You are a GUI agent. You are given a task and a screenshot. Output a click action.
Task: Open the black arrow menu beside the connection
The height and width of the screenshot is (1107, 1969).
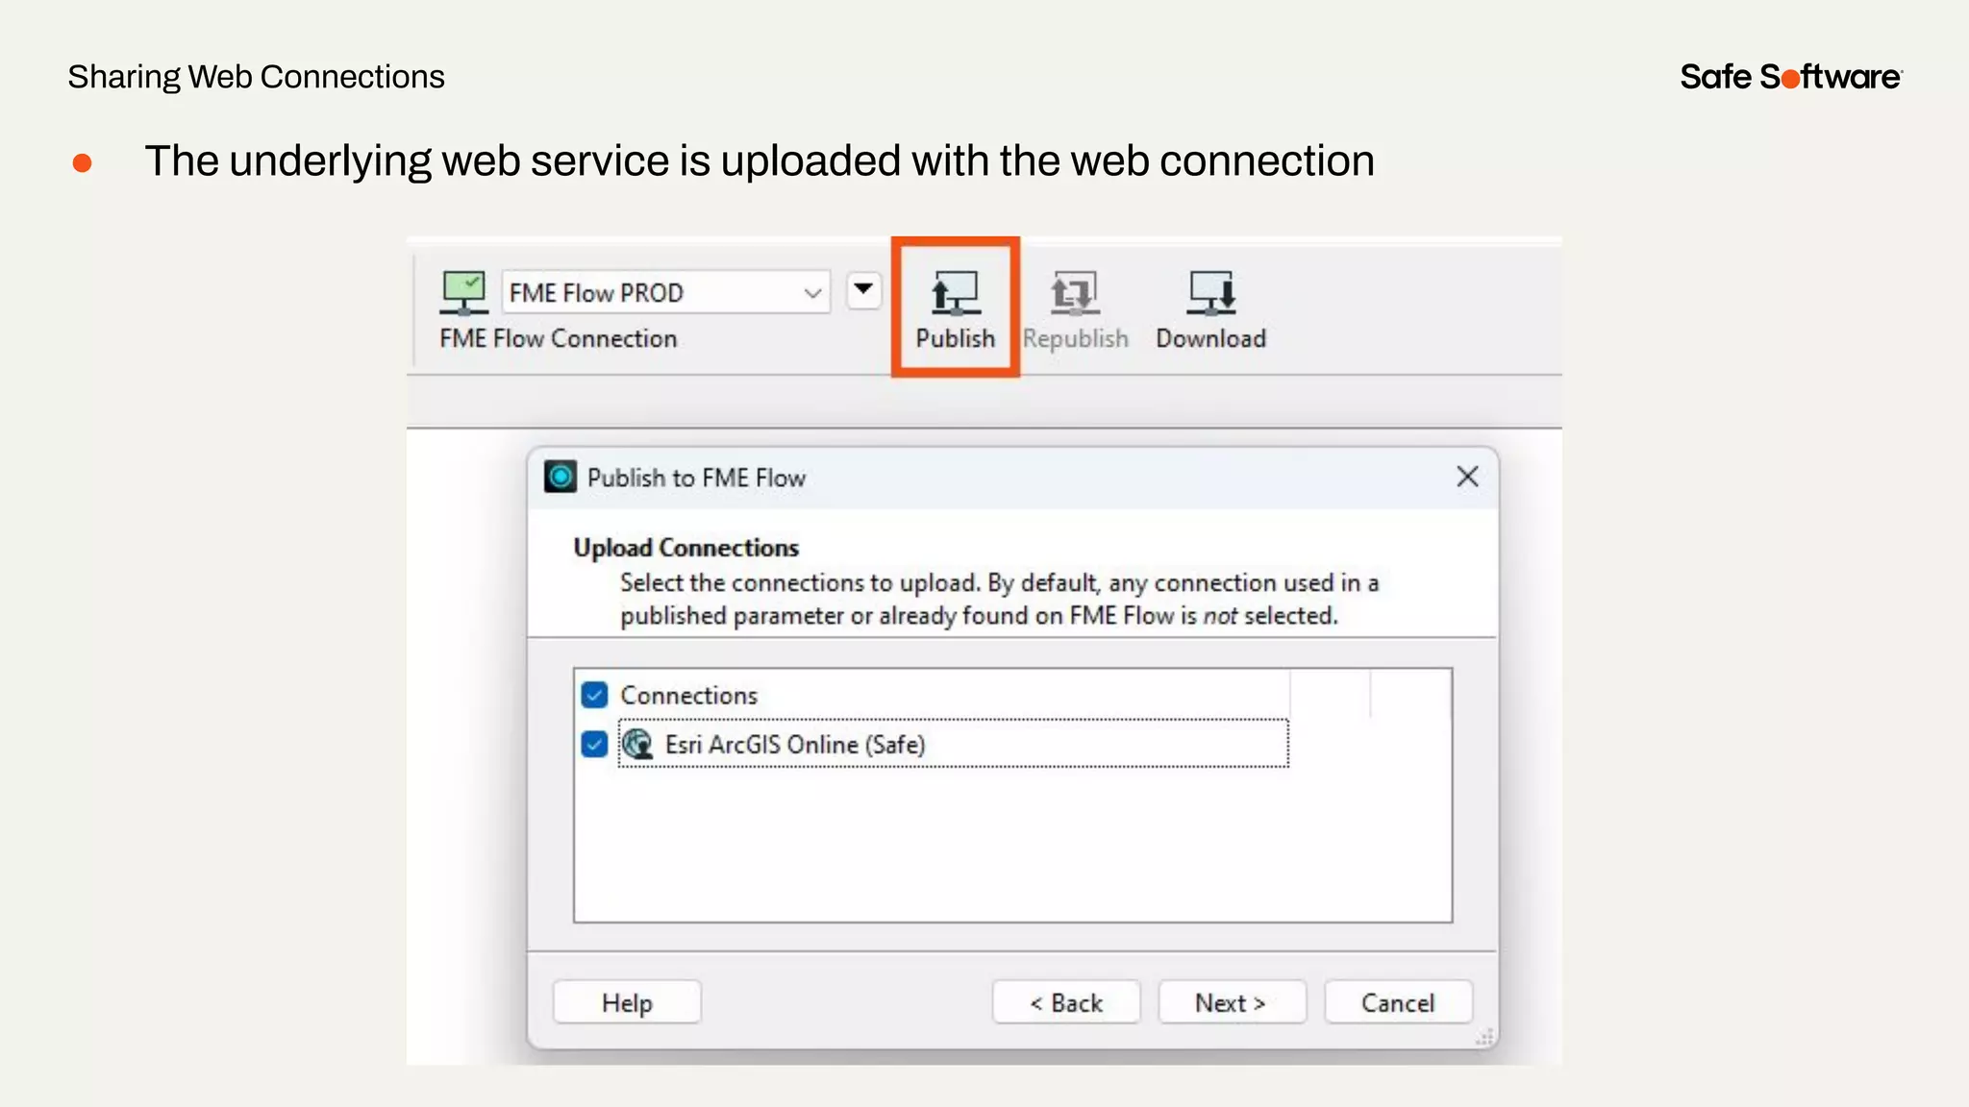point(863,290)
